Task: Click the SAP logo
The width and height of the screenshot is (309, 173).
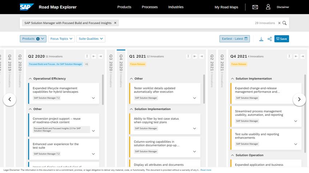Action: pos(27,7)
